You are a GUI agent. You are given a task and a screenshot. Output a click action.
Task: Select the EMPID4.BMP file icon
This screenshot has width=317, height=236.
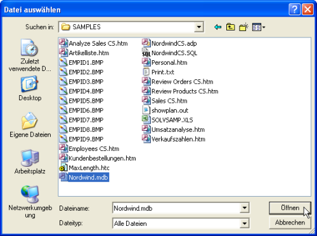63,91
